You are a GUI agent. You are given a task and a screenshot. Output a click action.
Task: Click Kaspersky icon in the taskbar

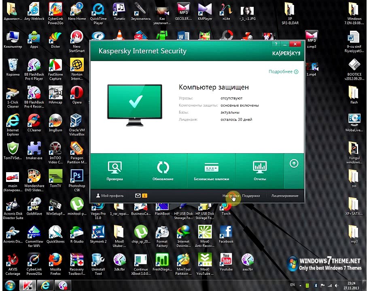click(x=28, y=285)
